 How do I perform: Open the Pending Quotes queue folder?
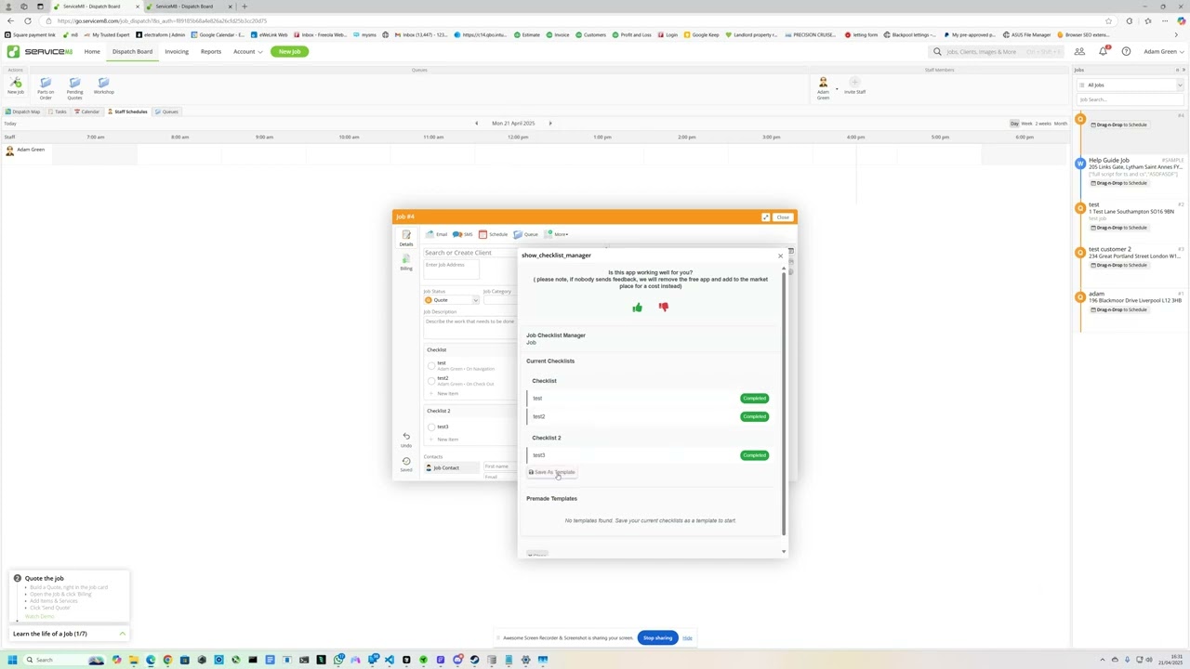point(74,83)
